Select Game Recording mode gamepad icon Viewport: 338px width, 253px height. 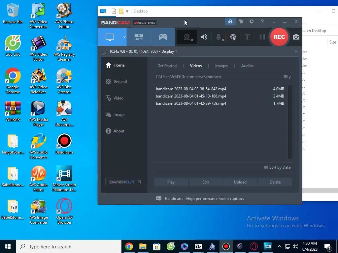pyautogui.click(x=163, y=37)
